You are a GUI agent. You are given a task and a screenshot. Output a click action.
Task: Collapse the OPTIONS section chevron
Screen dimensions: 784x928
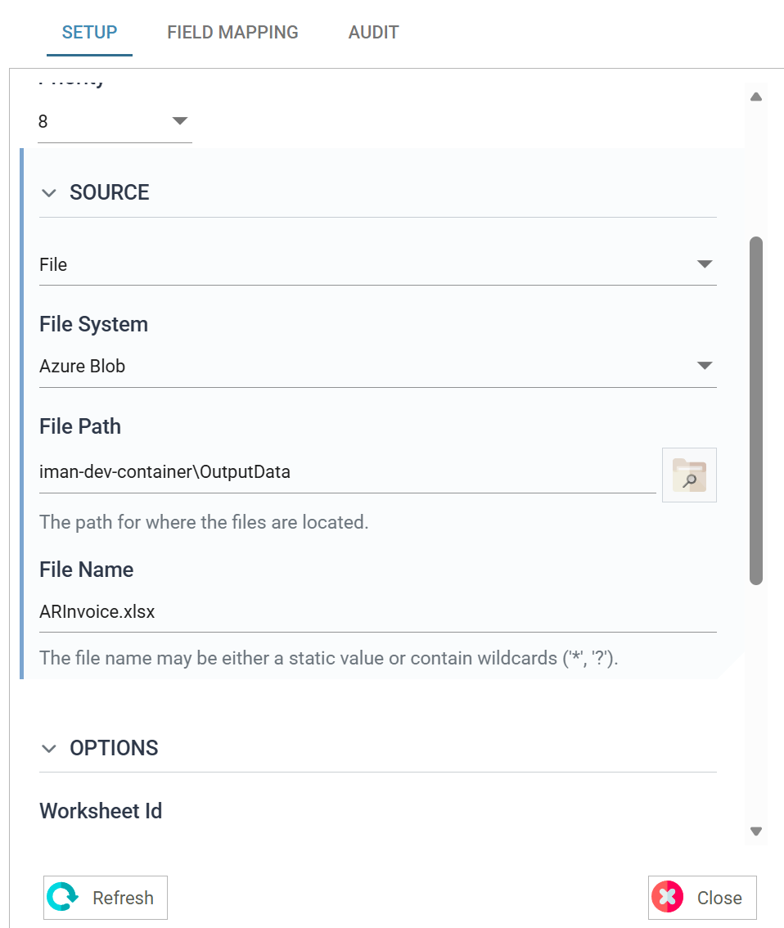pyautogui.click(x=49, y=749)
